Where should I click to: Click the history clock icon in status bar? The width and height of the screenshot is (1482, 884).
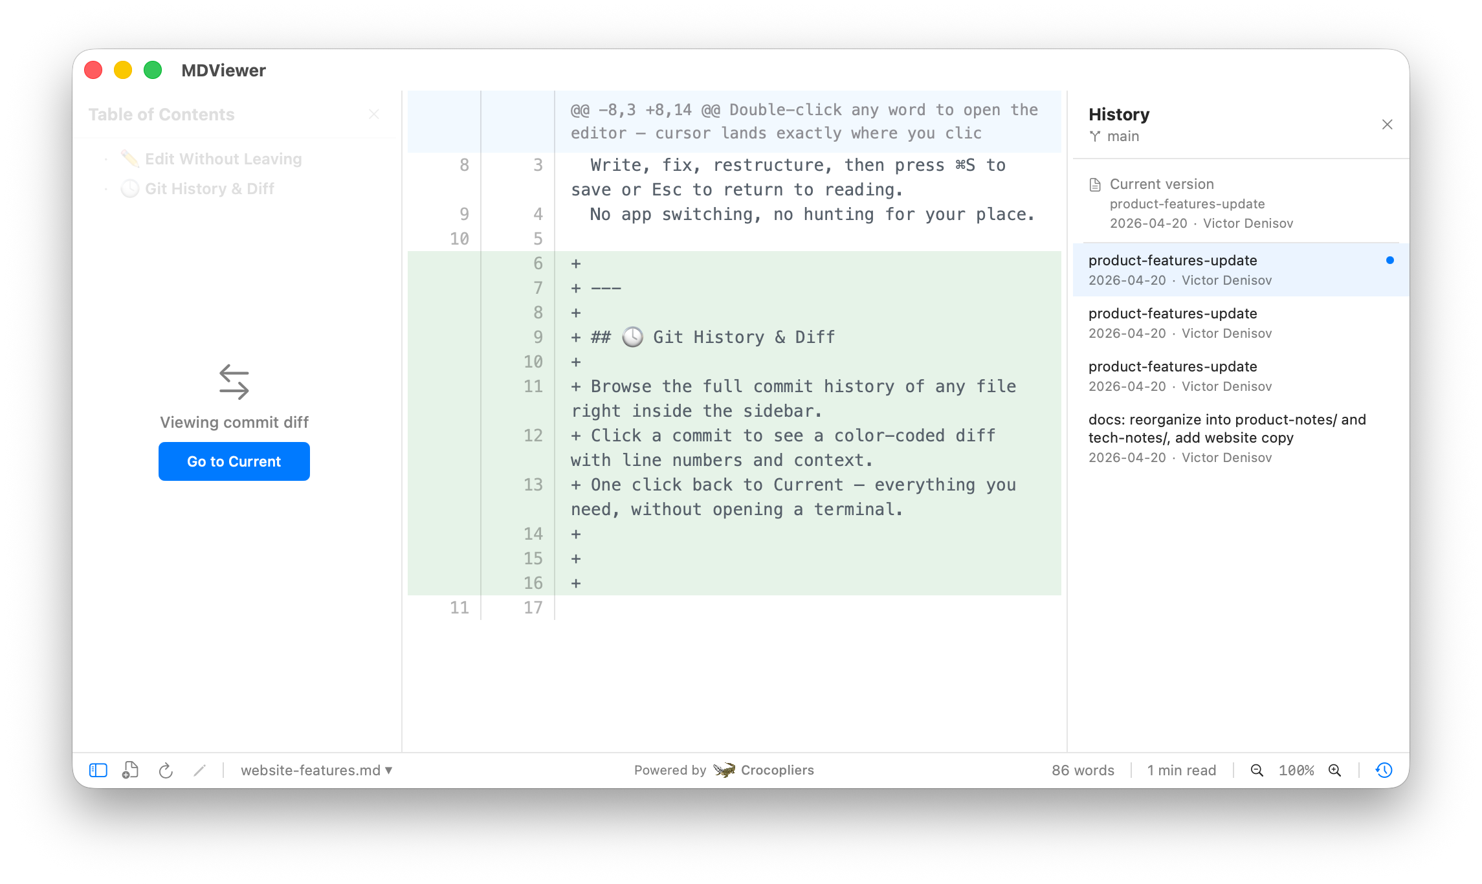(1384, 770)
